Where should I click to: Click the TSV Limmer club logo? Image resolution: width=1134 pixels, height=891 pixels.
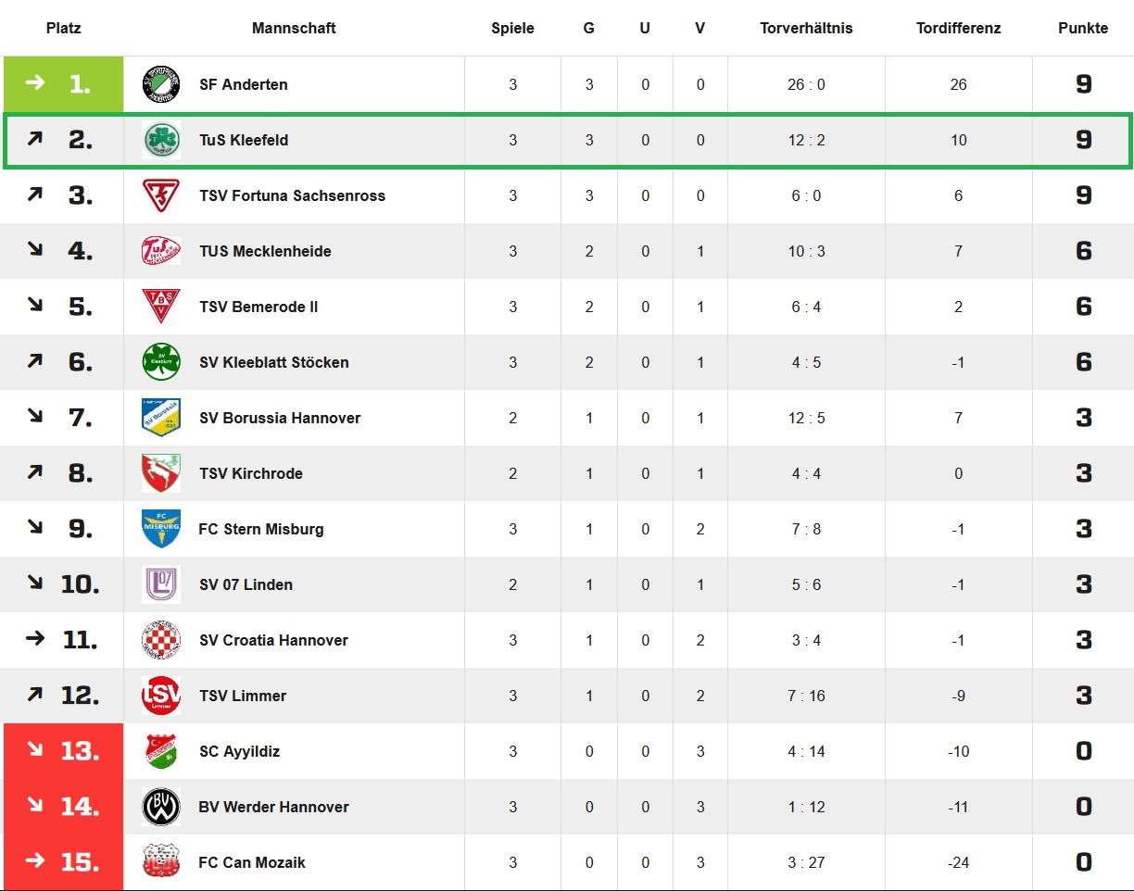coord(160,696)
